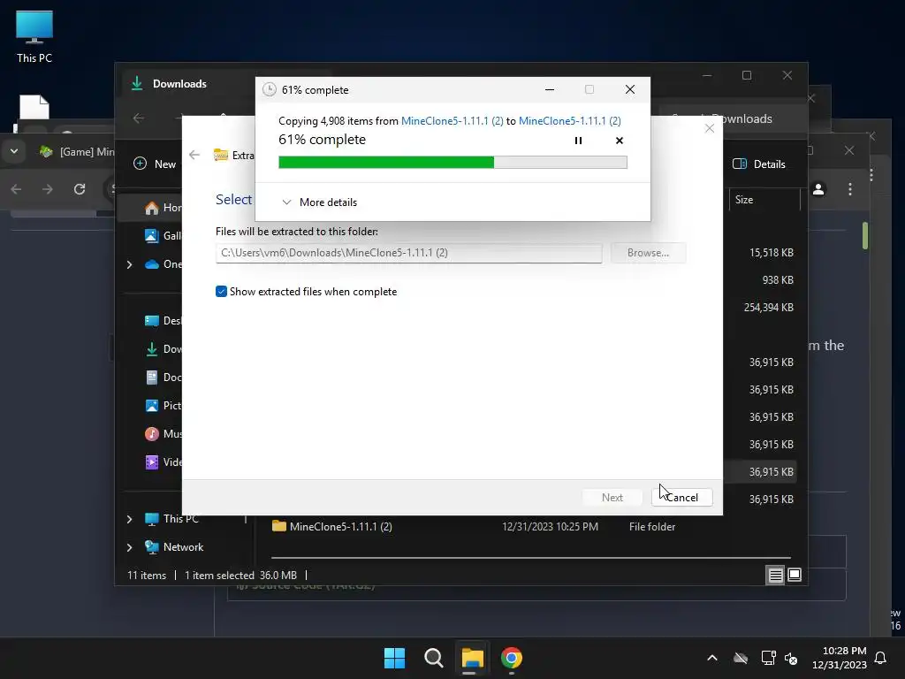The width and height of the screenshot is (905, 679).
Task: Select the 15,518 KB file row
Action: (x=771, y=252)
